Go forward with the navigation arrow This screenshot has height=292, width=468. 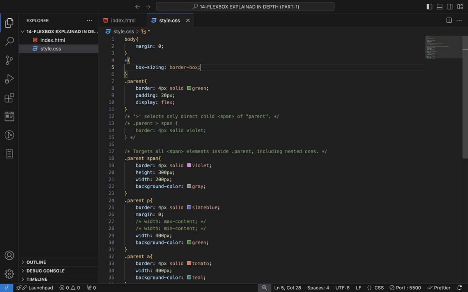(148, 7)
